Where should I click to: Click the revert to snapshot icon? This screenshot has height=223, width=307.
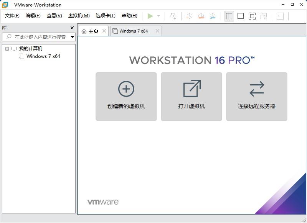(201, 16)
